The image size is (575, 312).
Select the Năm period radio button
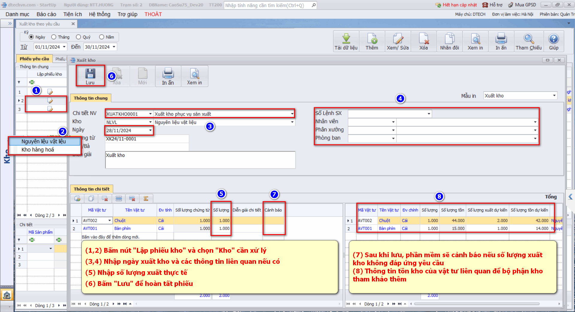102,37
